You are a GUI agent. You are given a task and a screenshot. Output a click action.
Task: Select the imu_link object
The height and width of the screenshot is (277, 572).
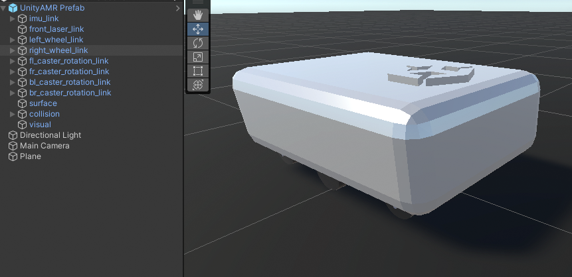[44, 19]
